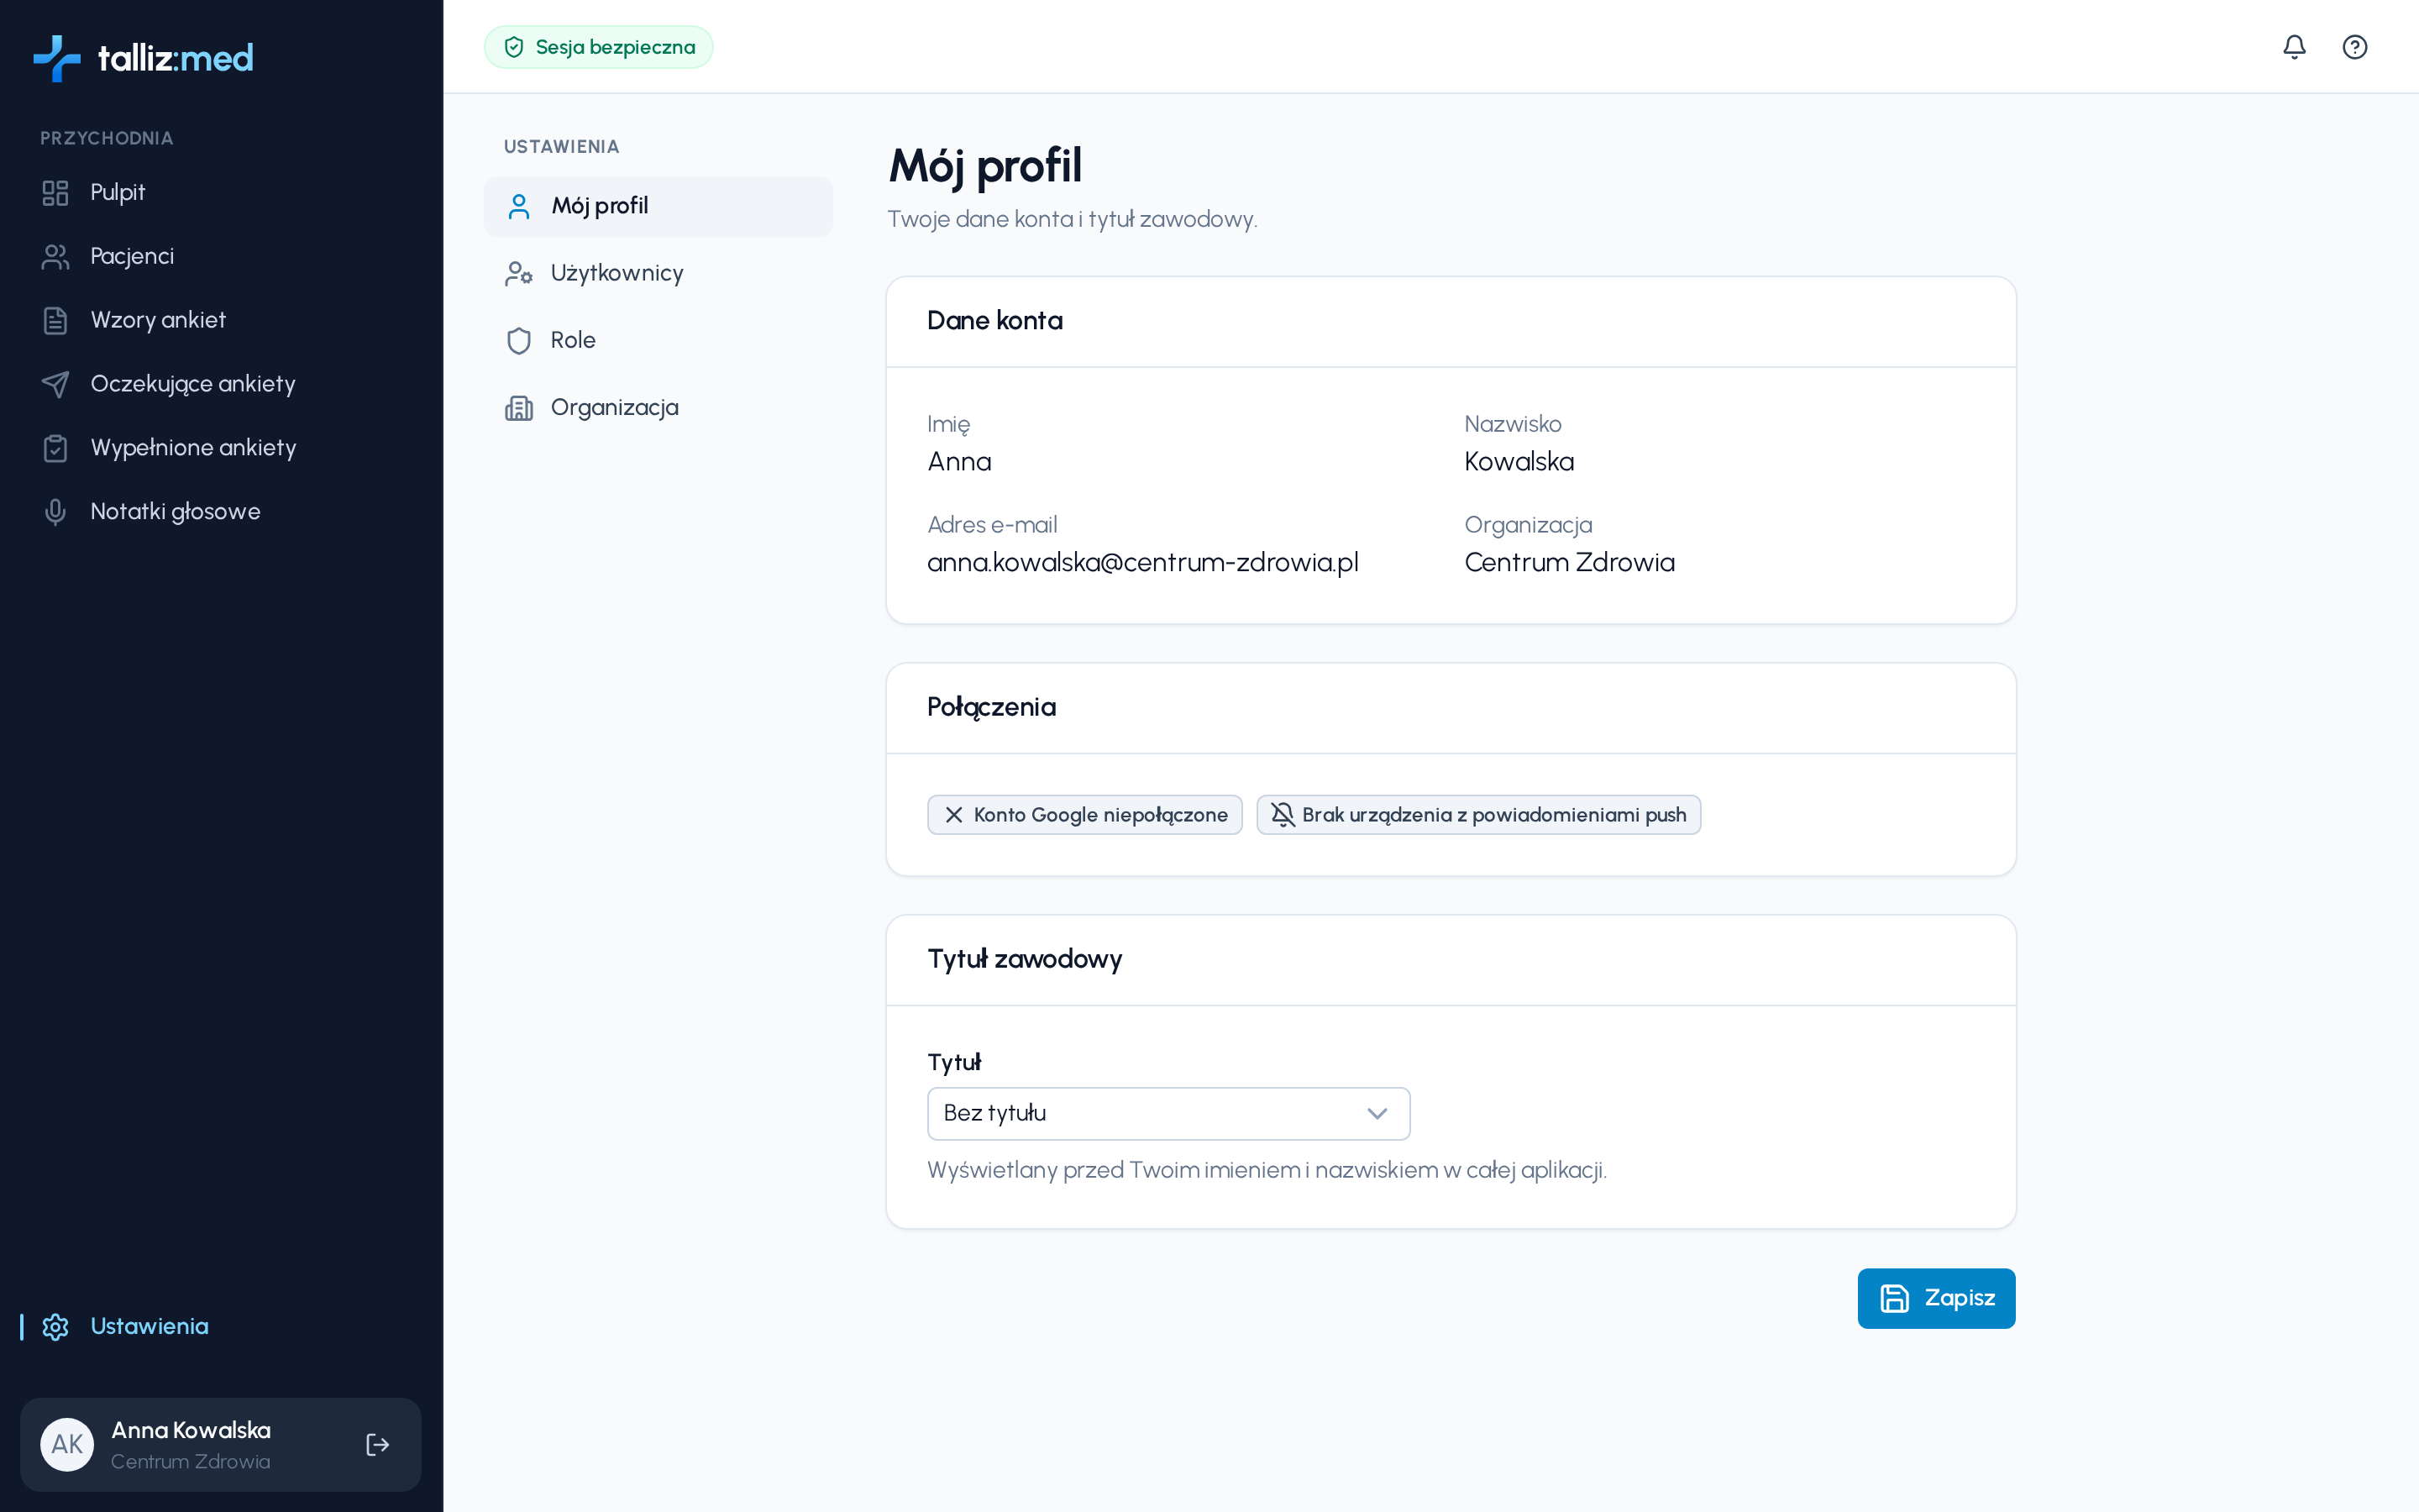Click the logout icon next to Anna Kowalska

378,1444
